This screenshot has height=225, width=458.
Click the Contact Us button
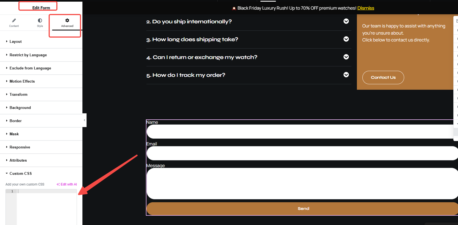coord(383,78)
